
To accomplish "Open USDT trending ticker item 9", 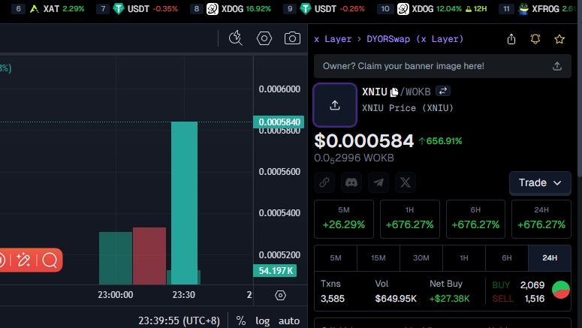I will 324,8.
